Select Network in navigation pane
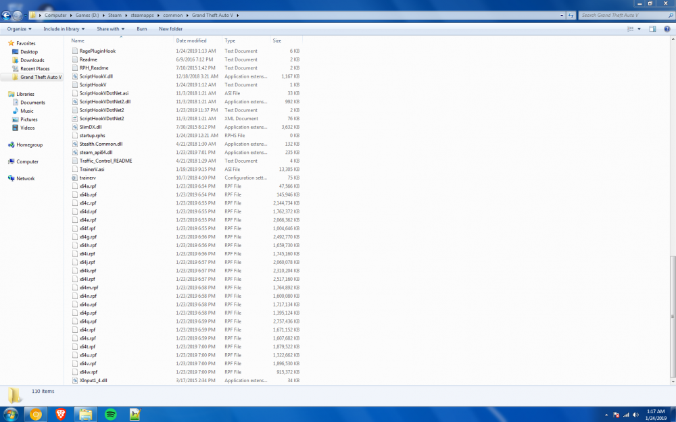This screenshot has width=676, height=422. click(x=26, y=178)
